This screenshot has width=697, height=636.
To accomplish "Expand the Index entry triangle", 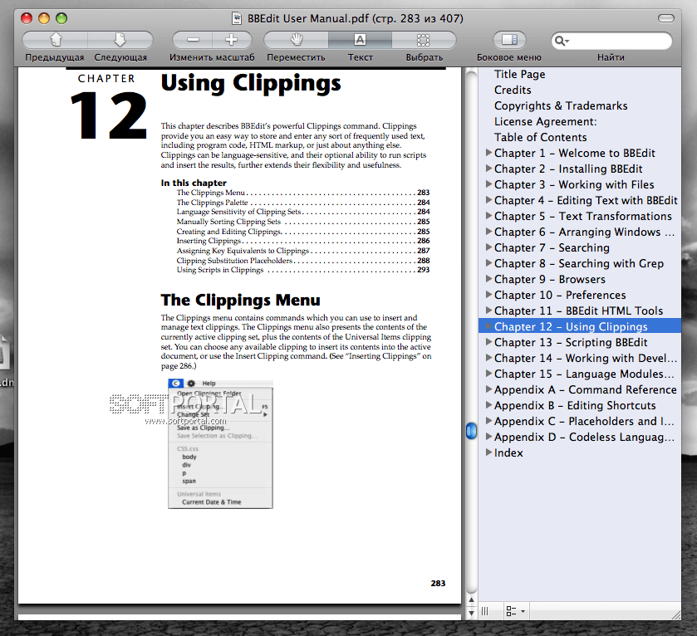I will point(488,453).
